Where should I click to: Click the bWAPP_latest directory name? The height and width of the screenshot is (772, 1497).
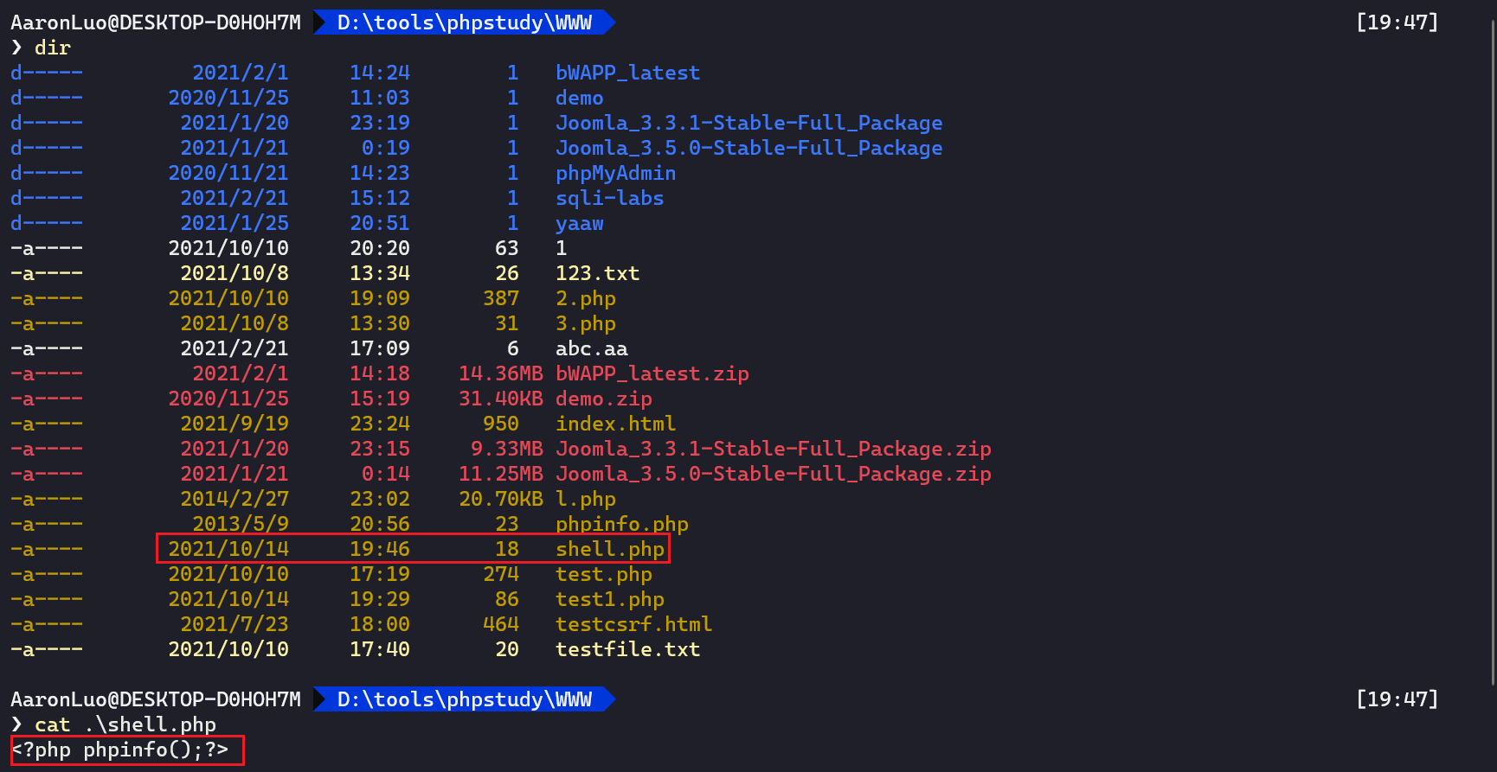[x=627, y=73]
